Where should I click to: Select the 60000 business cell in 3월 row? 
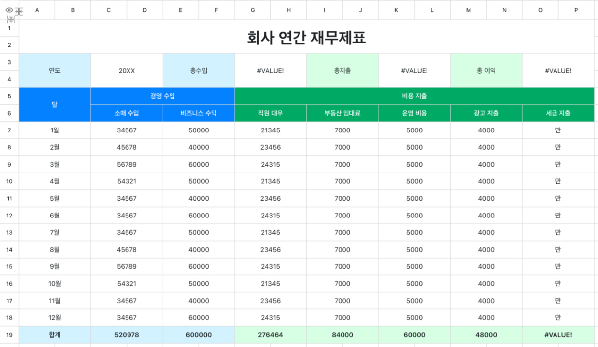pyautogui.click(x=199, y=165)
